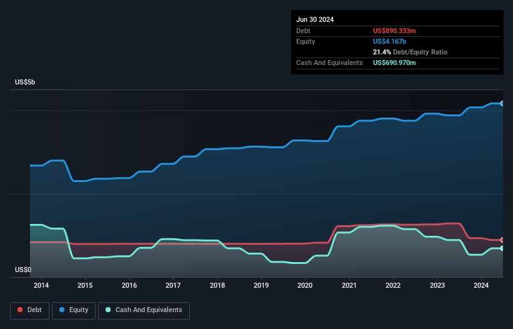
Task: Click the US$0 y-axis label
Action: click(23, 270)
